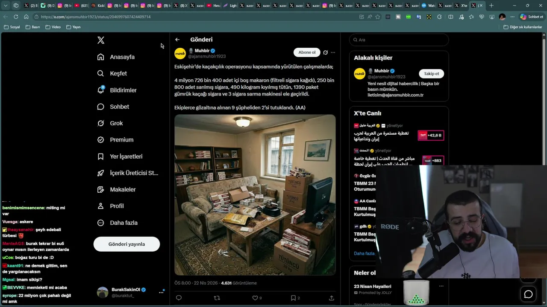547x307 pixels.
Task: Open Premium page
Action: (115, 139)
